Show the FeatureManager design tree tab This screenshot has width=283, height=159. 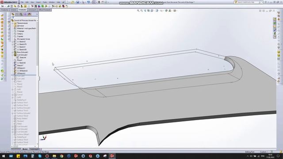pyautogui.click(x=13, y=14)
